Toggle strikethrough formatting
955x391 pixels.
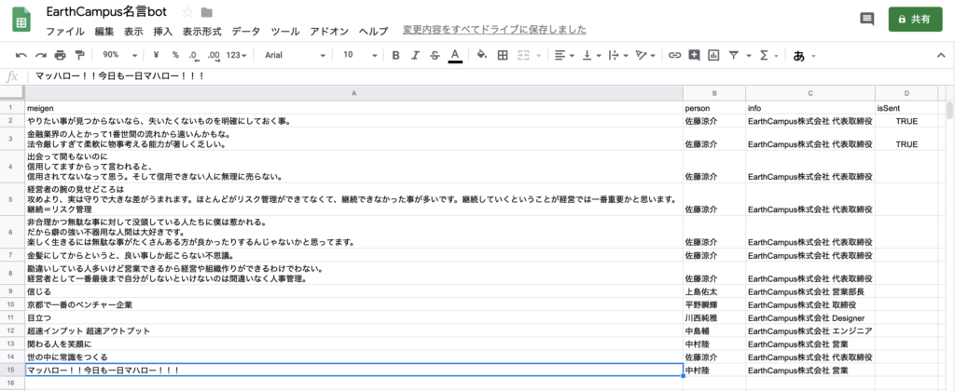[435, 55]
